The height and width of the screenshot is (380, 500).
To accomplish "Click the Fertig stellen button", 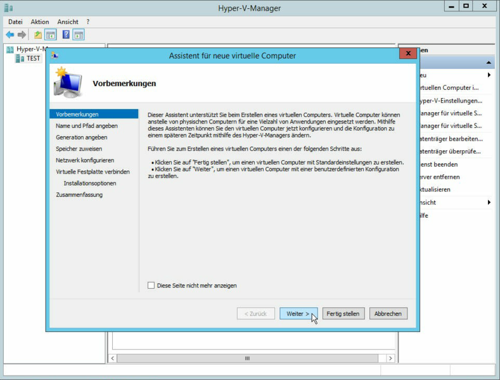I will tap(343, 313).
